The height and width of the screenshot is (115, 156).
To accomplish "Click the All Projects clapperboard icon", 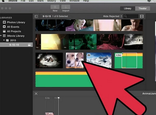I will [4, 31].
